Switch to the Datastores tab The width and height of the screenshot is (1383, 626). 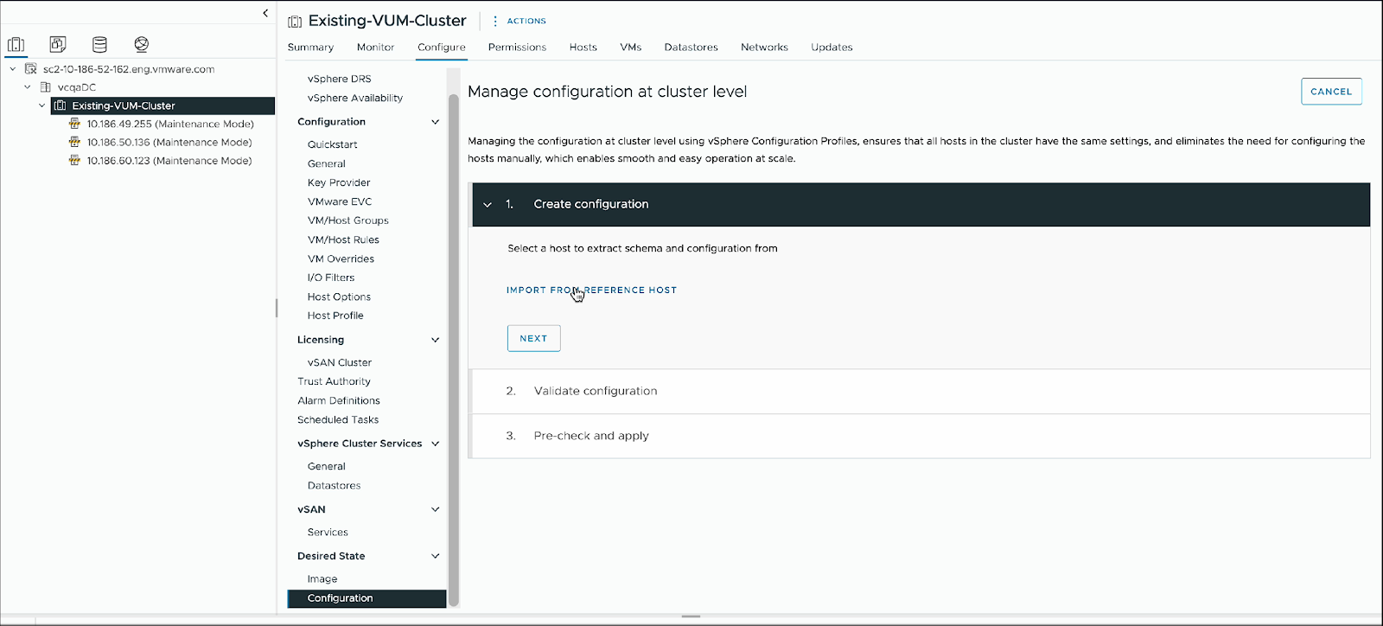(x=691, y=48)
